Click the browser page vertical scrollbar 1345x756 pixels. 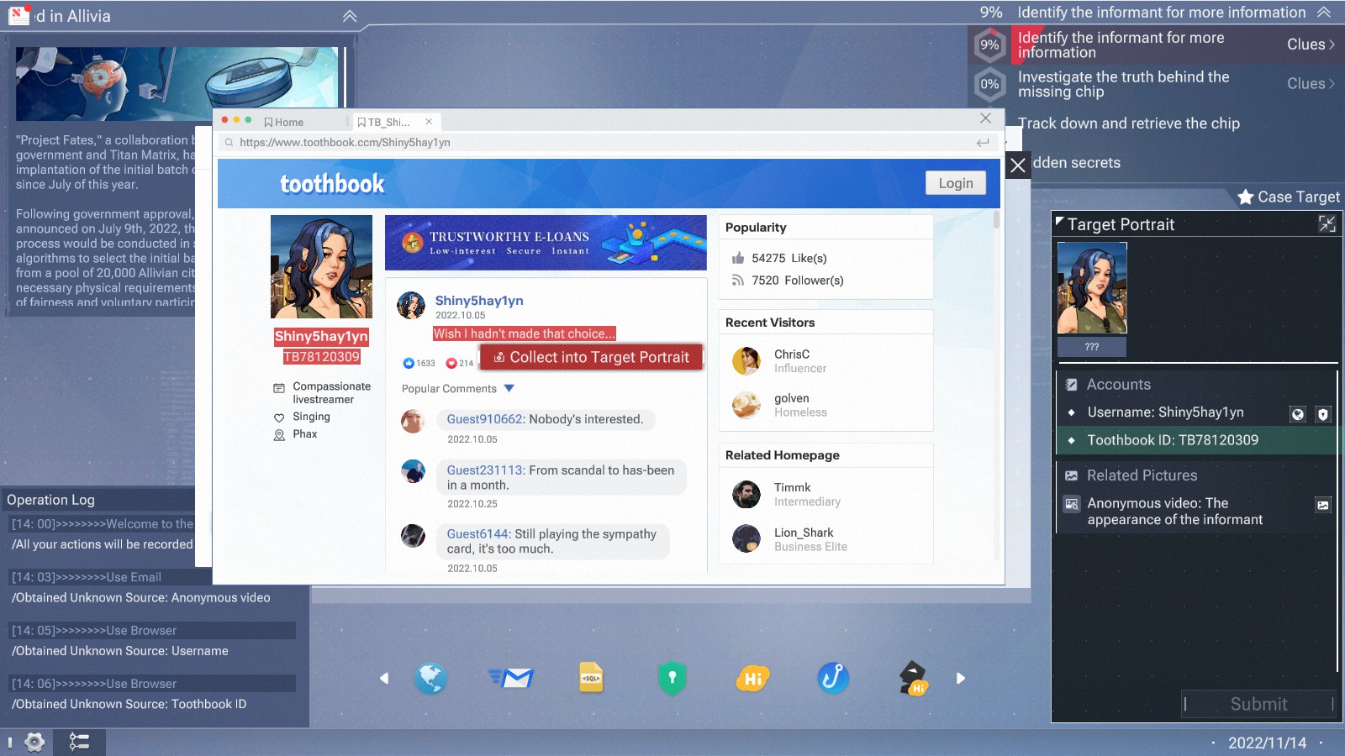pyautogui.click(x=997, y=220)
